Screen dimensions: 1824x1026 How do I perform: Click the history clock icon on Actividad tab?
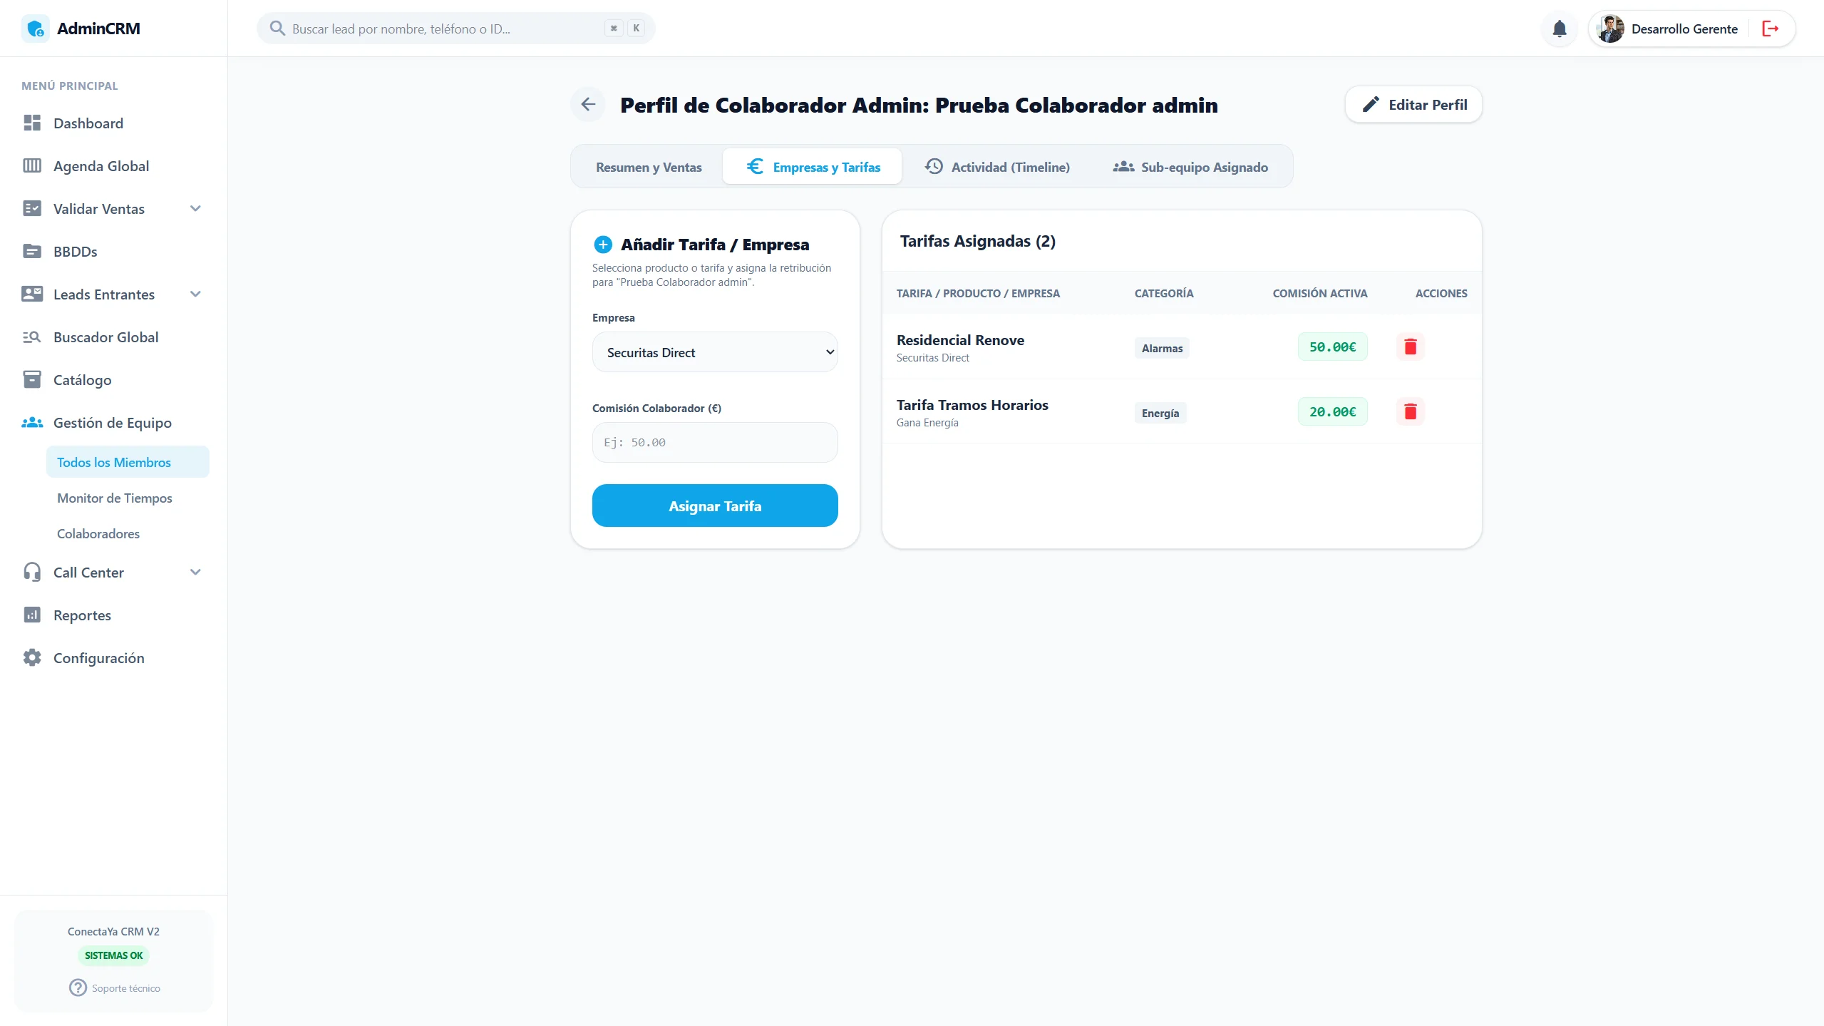point(934,166)
